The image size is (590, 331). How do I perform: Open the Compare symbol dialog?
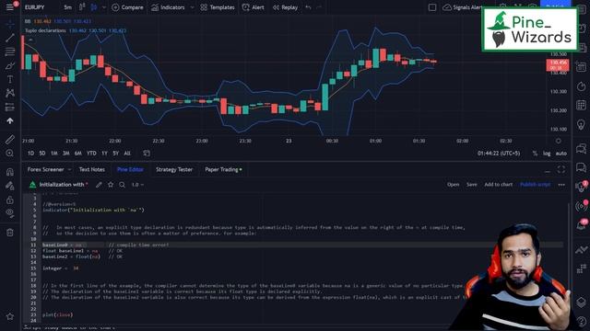point(127,7)
